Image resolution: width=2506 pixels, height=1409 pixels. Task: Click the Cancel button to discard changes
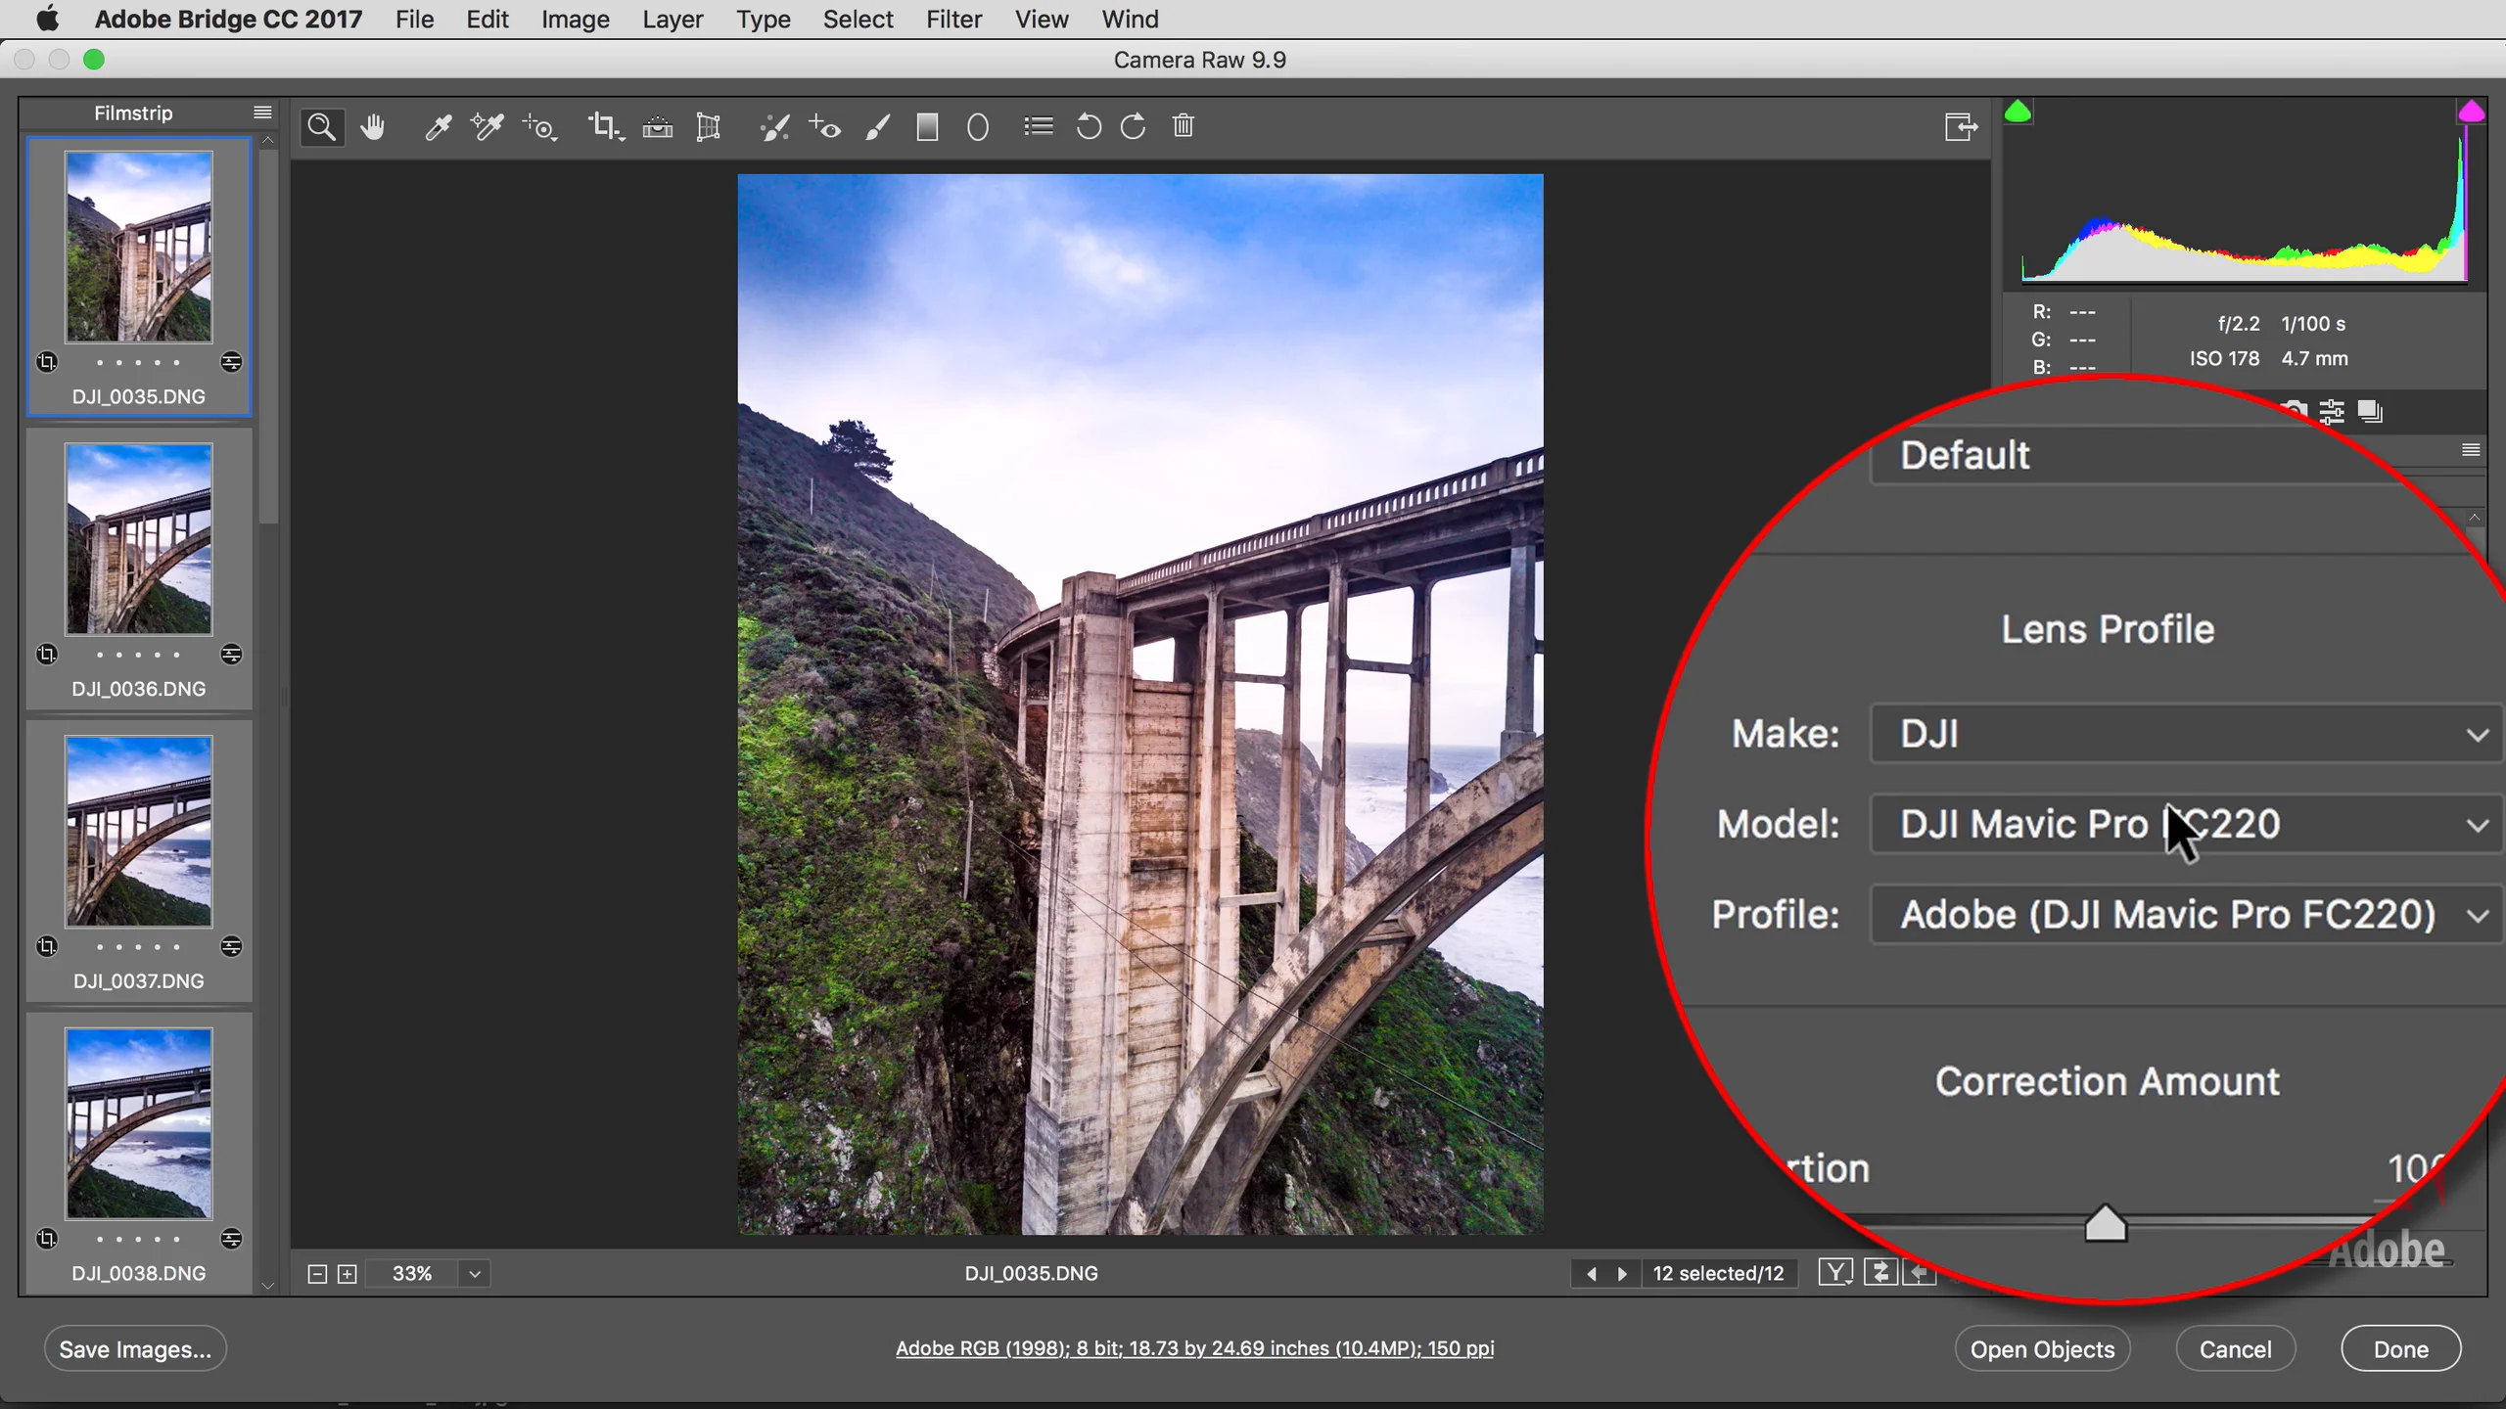[x=2236, y=1348]
